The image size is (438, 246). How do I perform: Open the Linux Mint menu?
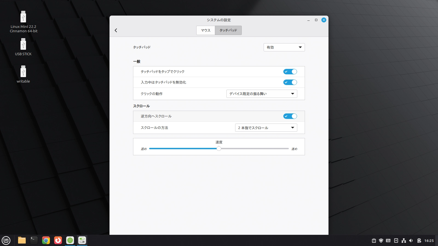[6, 241]
